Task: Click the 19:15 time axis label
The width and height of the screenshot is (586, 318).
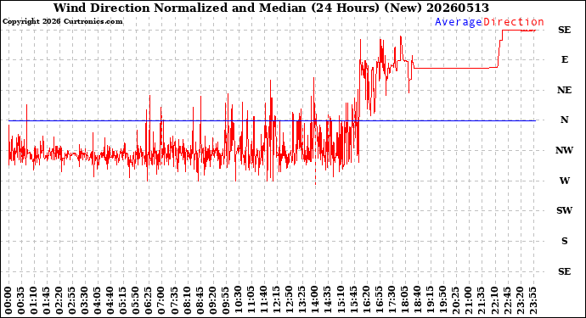Action: [430, 300]
